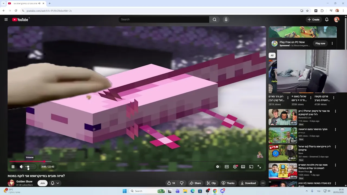Select the All filter chip
The width and height of the screenshot is (347, 195).
(272, 55)
